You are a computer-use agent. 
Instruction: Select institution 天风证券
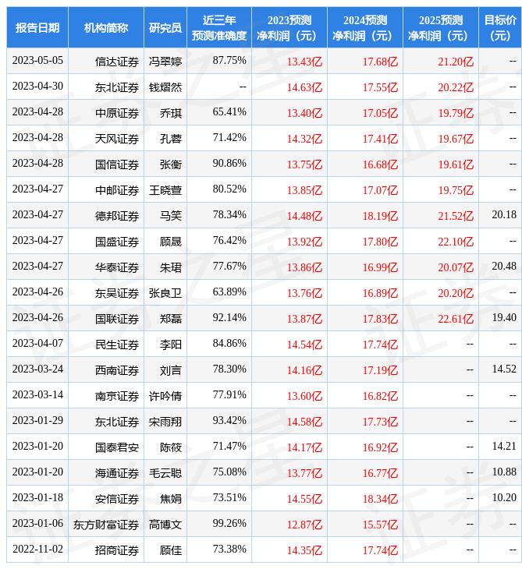(117, 139)
